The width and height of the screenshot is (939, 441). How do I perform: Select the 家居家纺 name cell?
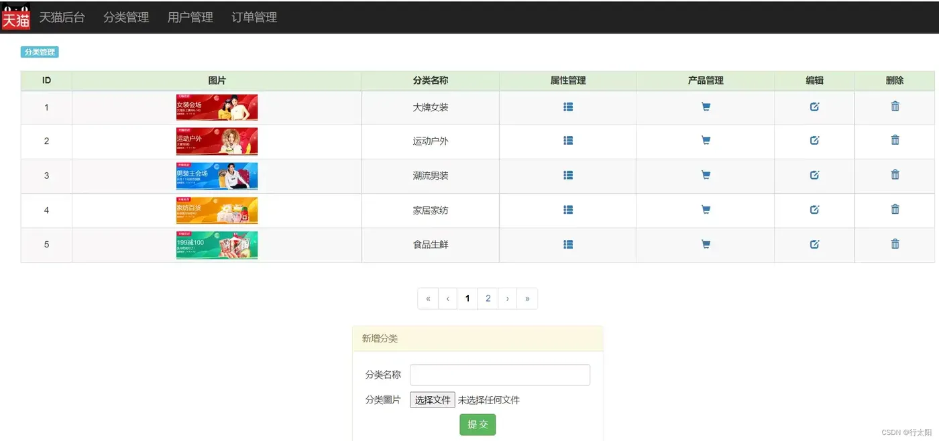(x=431, y=210)
